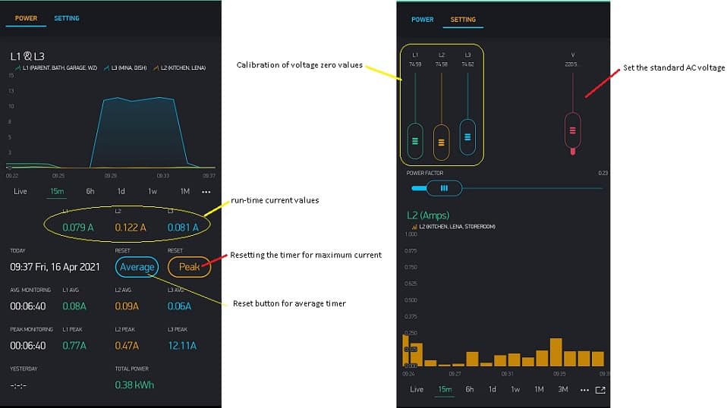Click the orange L2 calibration slider handle
Viewport: 727px width, 408px height.
pyautogui.click(x=441, y=141)
